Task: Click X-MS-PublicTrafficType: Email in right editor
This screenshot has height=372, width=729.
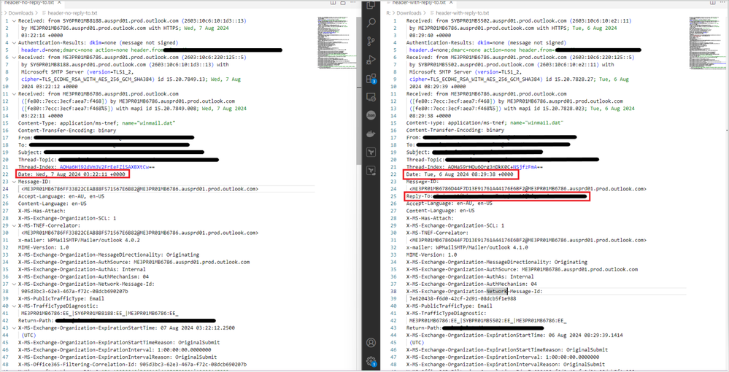Action: tap(449, 306)
